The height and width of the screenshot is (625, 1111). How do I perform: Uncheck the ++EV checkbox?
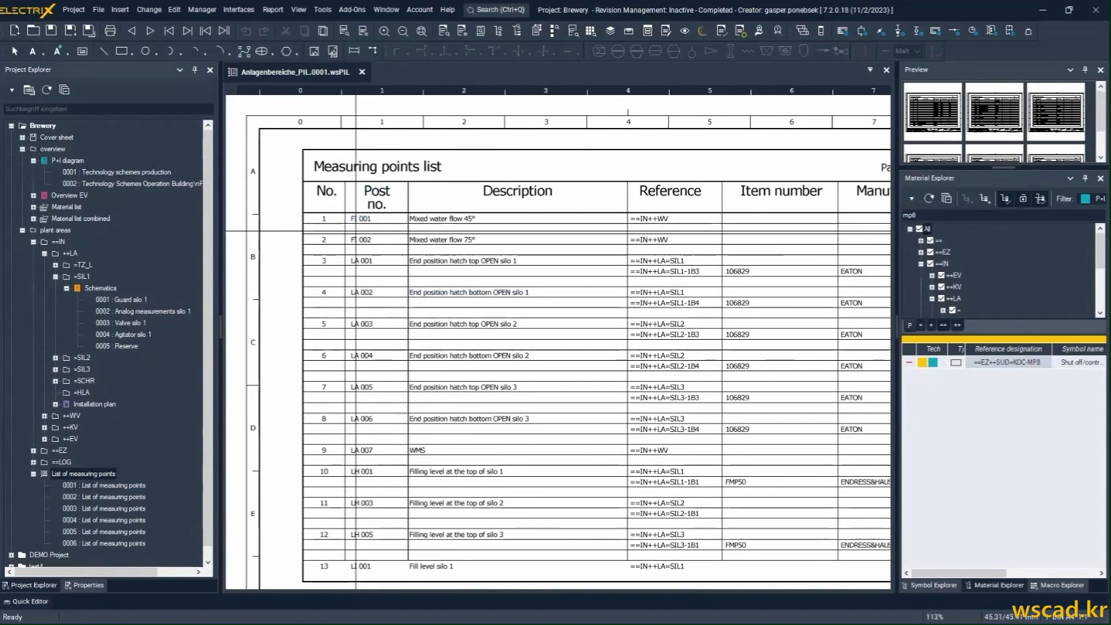942,275
